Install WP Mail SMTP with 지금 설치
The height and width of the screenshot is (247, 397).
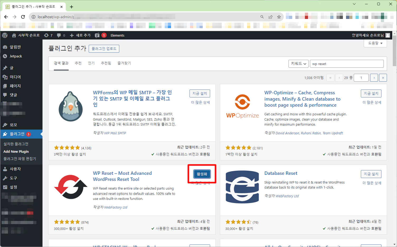pyautogui.click(x=200, y=93)
